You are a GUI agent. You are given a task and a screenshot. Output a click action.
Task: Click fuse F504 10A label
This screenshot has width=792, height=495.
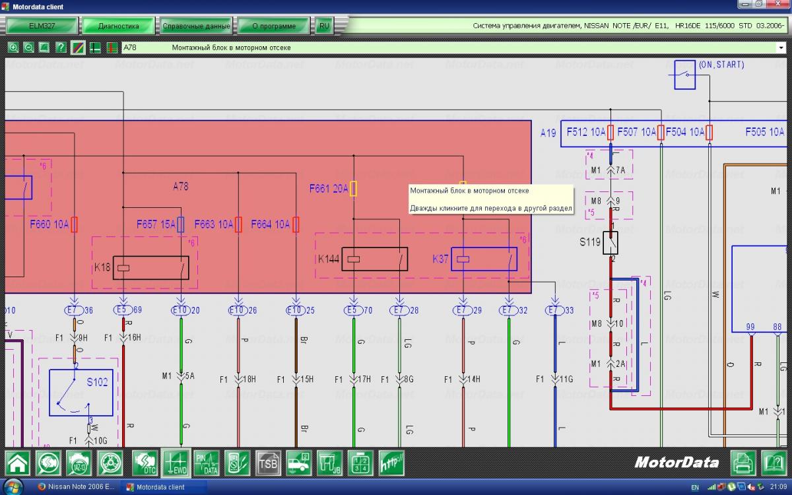pyautogui.click(x=685, y=132)
